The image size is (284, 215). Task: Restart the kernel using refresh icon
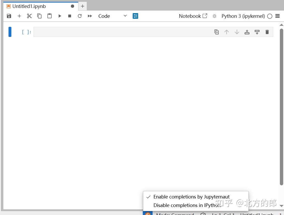(x=80, y=16)
